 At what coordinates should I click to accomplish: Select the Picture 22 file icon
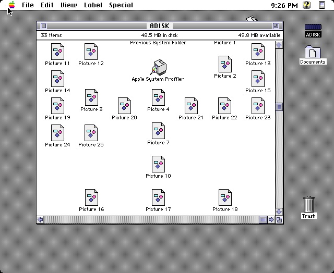pos(224,106)
